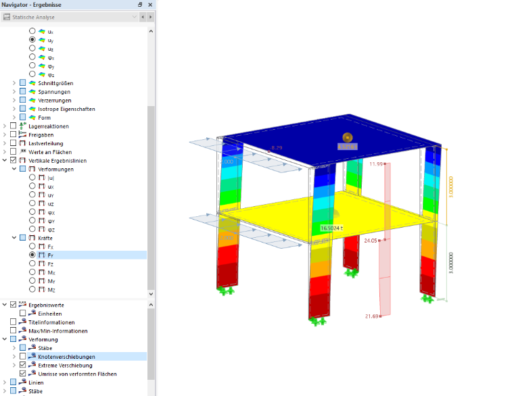Viewport: 514px width, 396px height.
Task: Click the Ergebniswerte values icon
Action: (22, 304)
